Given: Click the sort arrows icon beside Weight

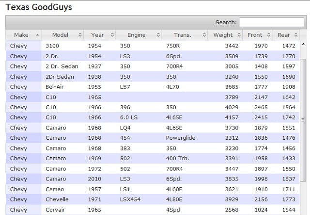Looking at the screenshot, I should coord(239,35).
